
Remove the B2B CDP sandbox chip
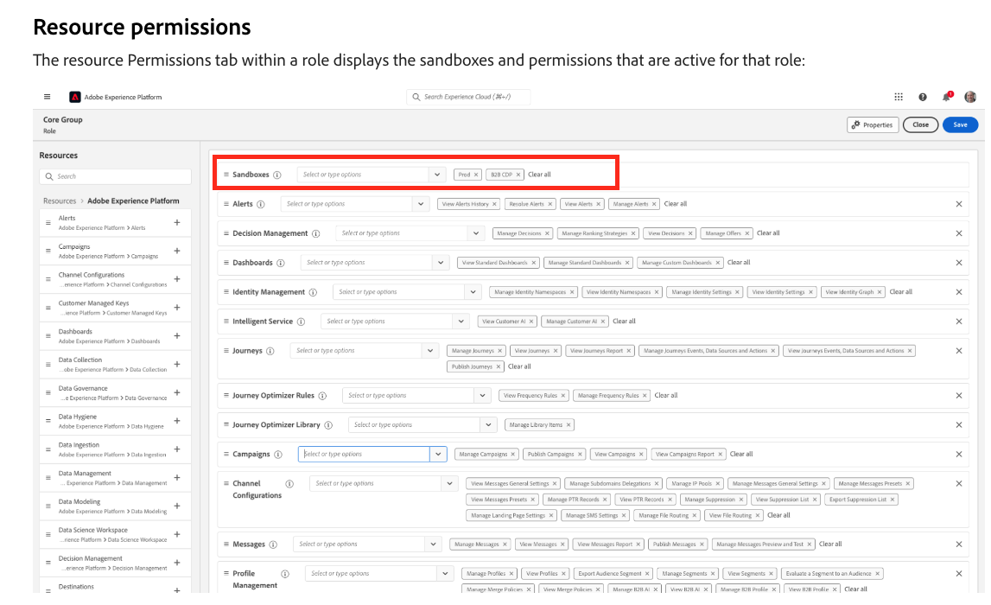518,174
